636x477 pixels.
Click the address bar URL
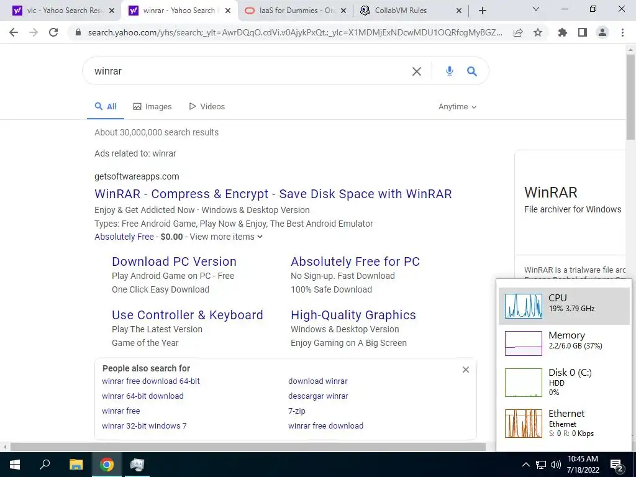[x=295, y=32]
